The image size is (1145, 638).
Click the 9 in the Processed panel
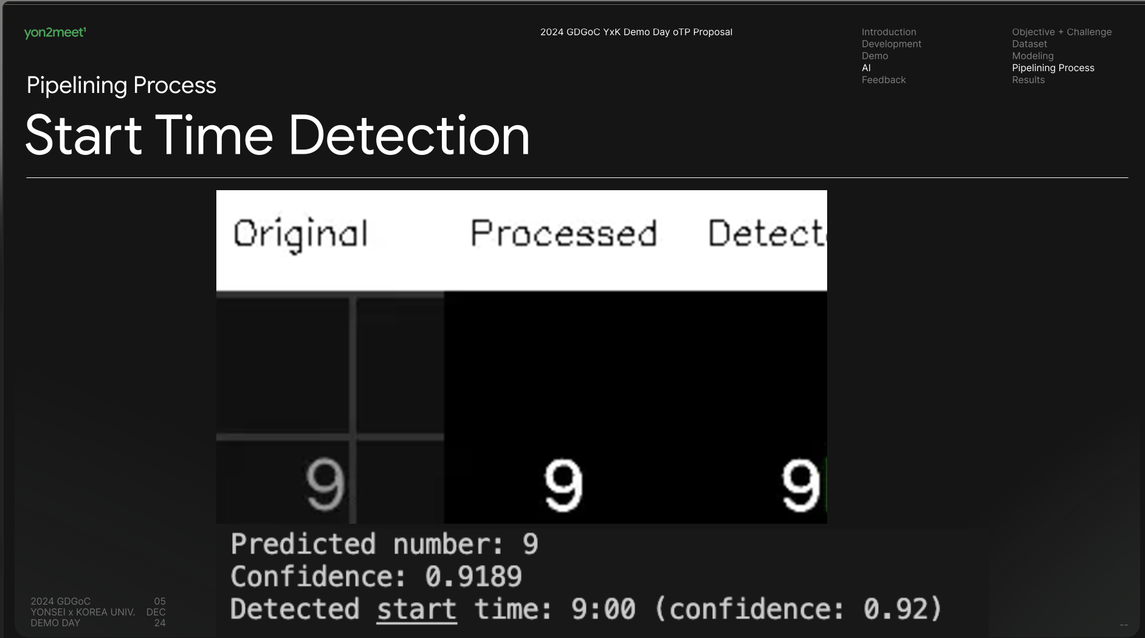(563, 484)
